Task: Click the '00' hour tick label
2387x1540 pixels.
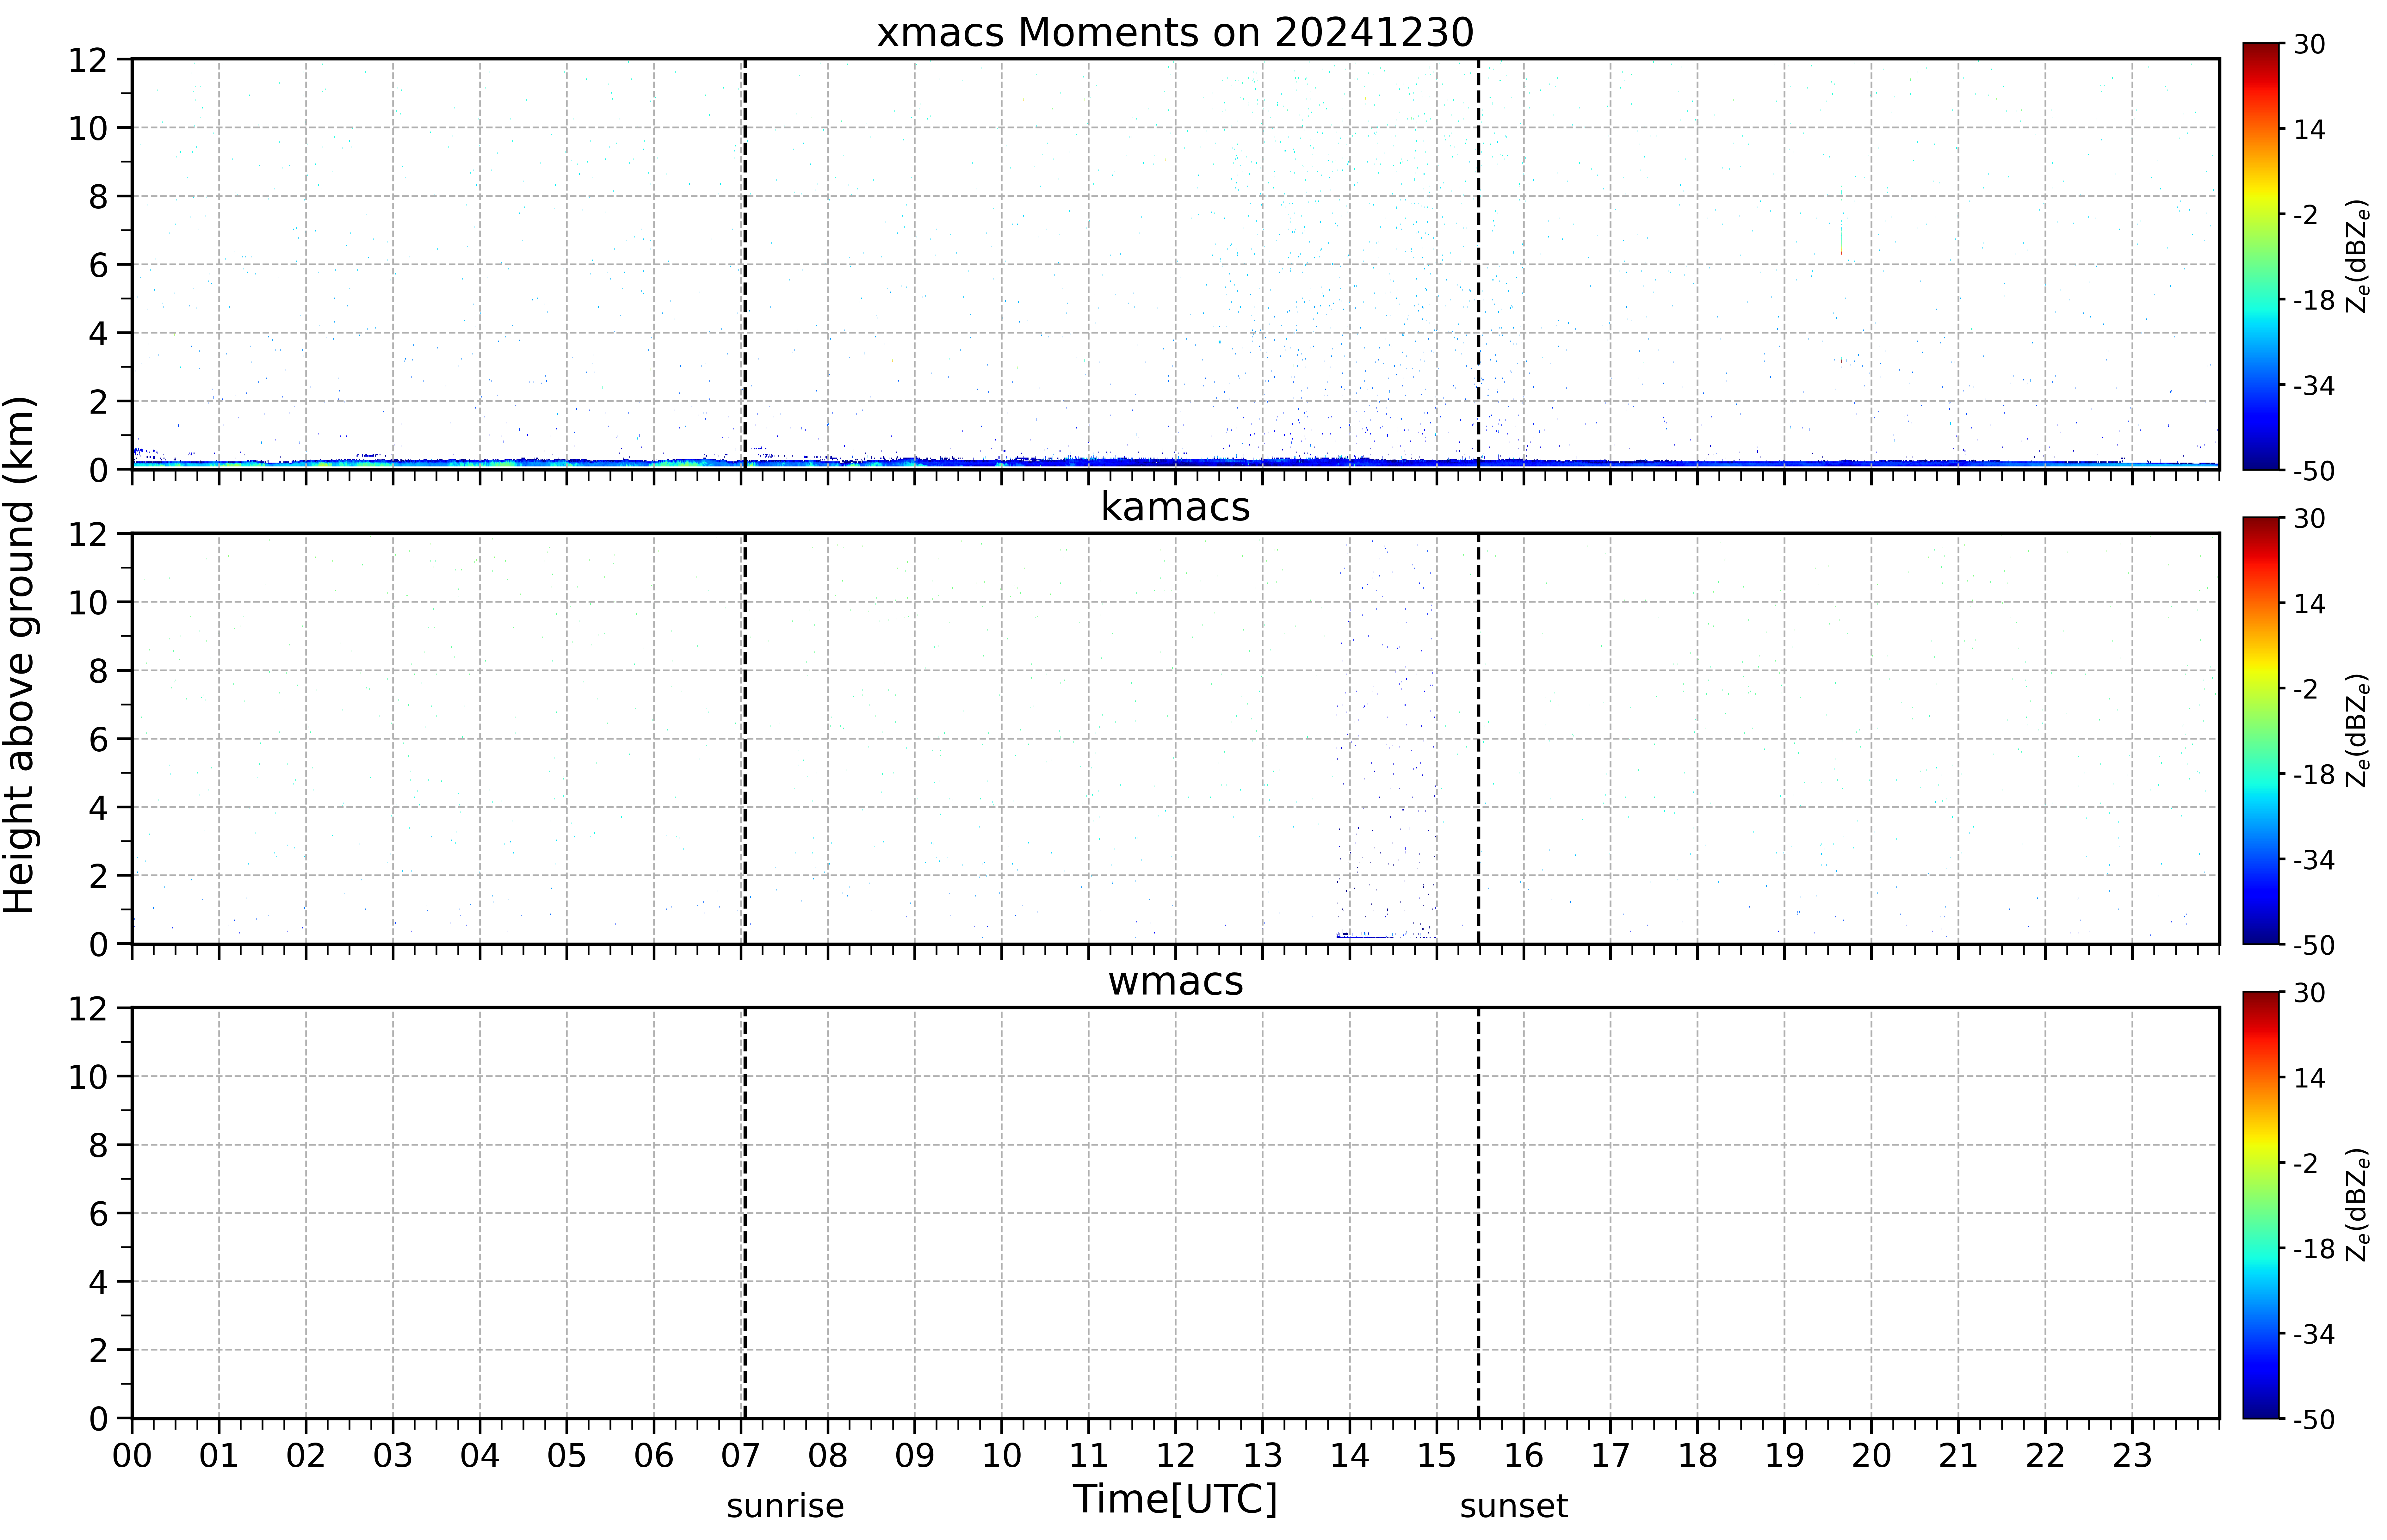Action: tap(132, 1456)
